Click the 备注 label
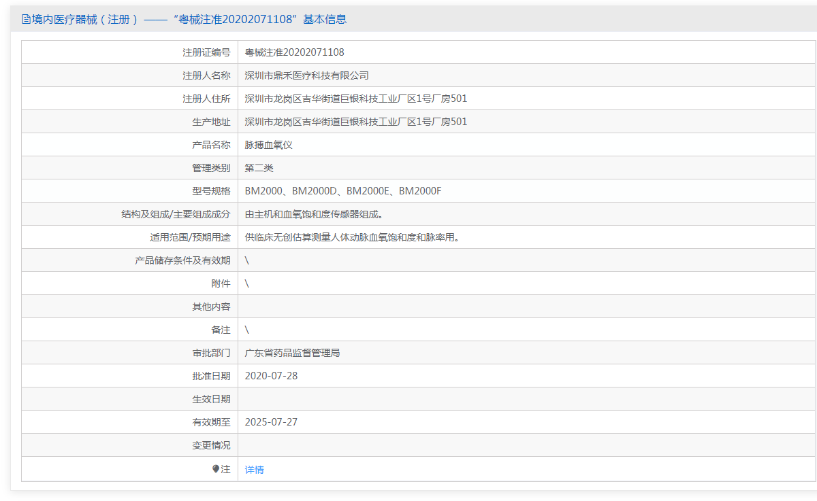 click(x=221, y=330)
